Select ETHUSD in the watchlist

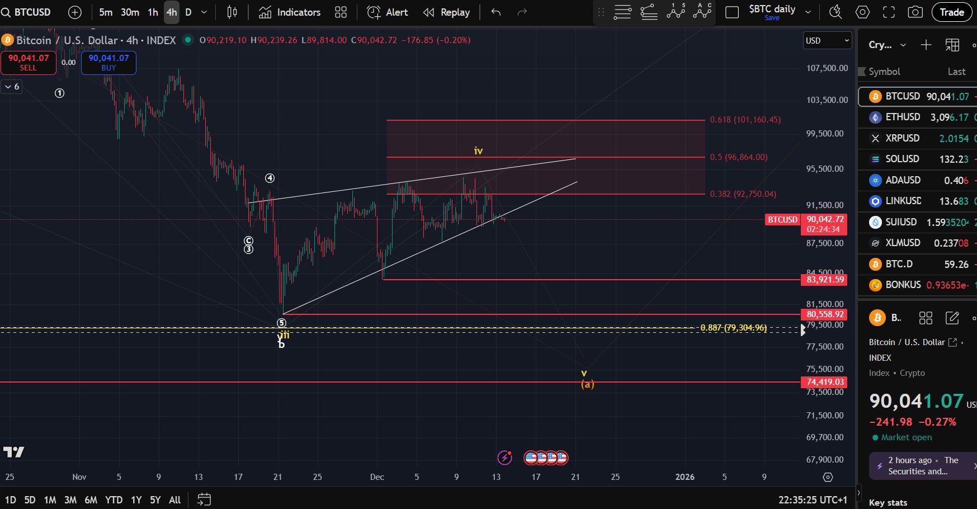click(x=918, y=117)
